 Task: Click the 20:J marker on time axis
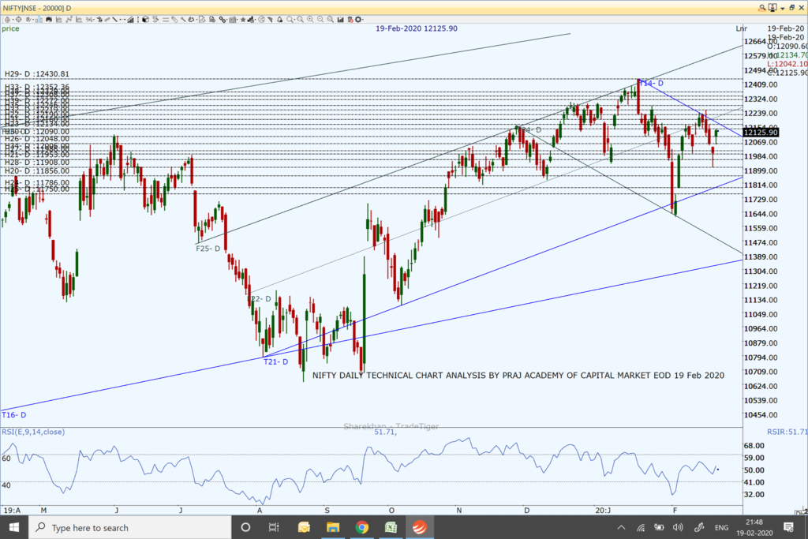click(603, 510)
